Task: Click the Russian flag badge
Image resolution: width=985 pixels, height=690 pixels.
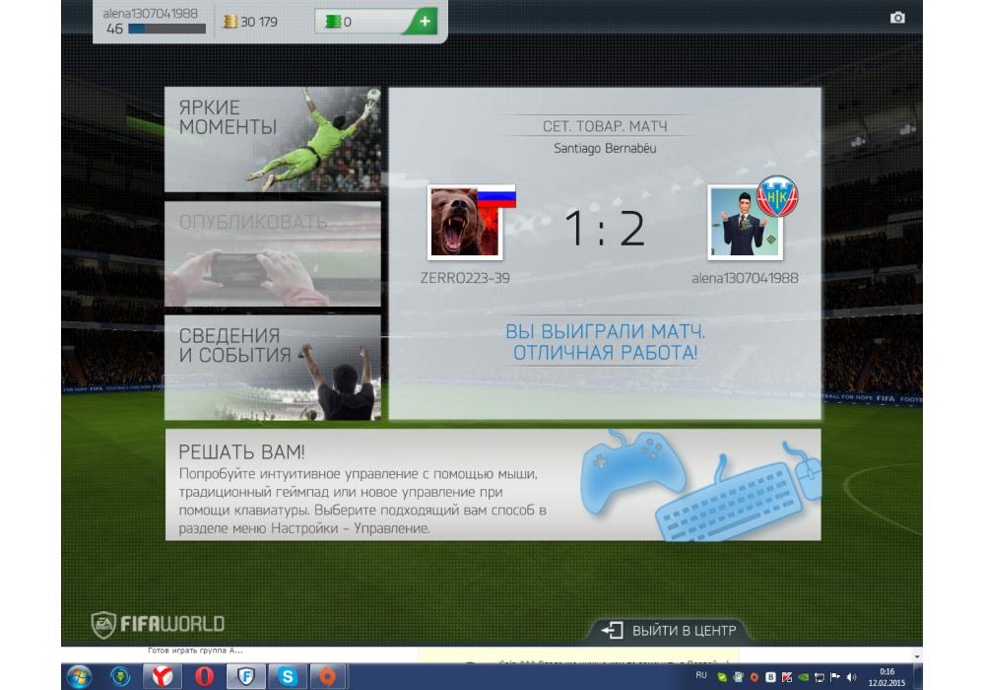Action: [496, 197]
